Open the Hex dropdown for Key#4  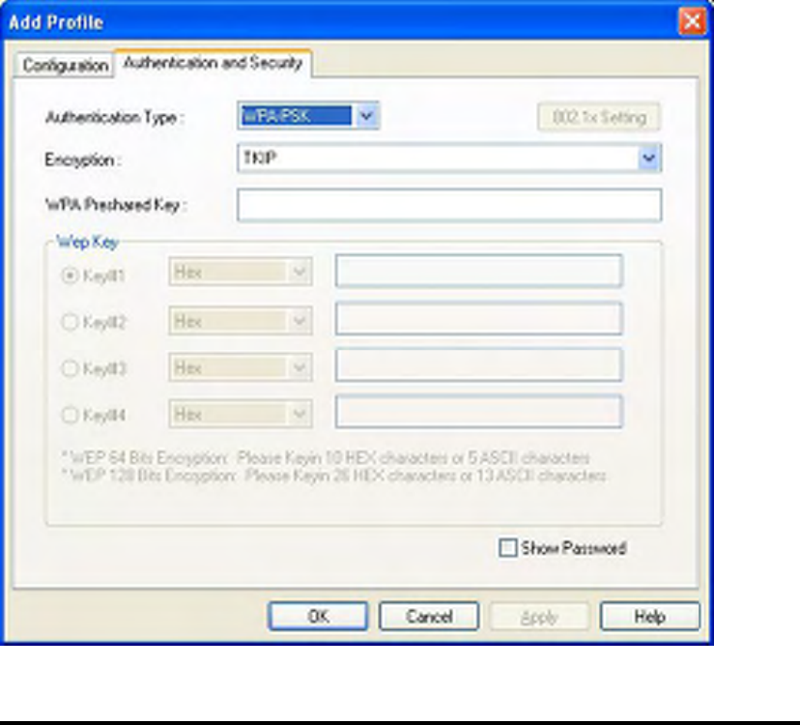241,414
